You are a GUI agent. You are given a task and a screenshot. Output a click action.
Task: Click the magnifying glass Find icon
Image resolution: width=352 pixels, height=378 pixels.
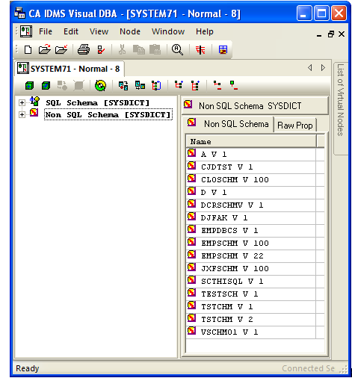pyautogui.click(x=177, y=50)
